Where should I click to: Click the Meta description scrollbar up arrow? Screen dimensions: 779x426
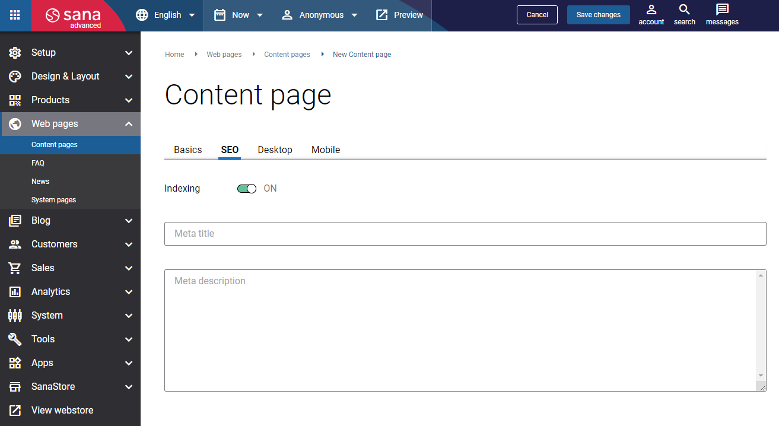[x=761, y=275]
